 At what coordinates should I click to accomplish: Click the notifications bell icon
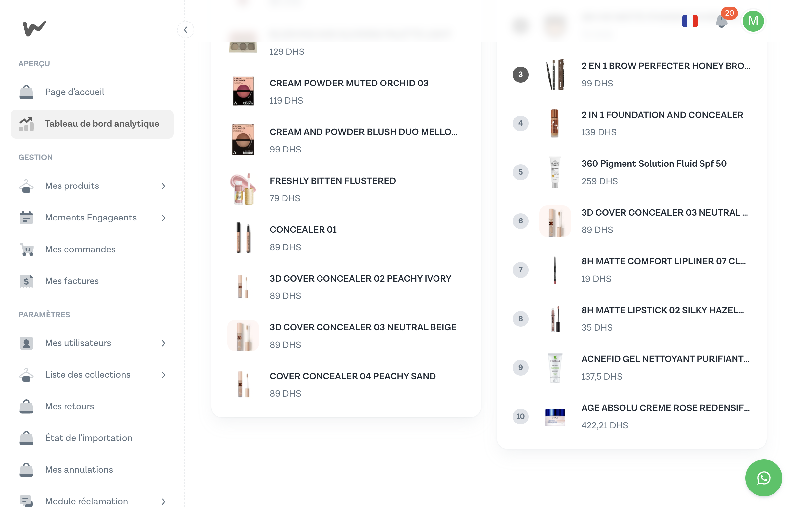721,22
